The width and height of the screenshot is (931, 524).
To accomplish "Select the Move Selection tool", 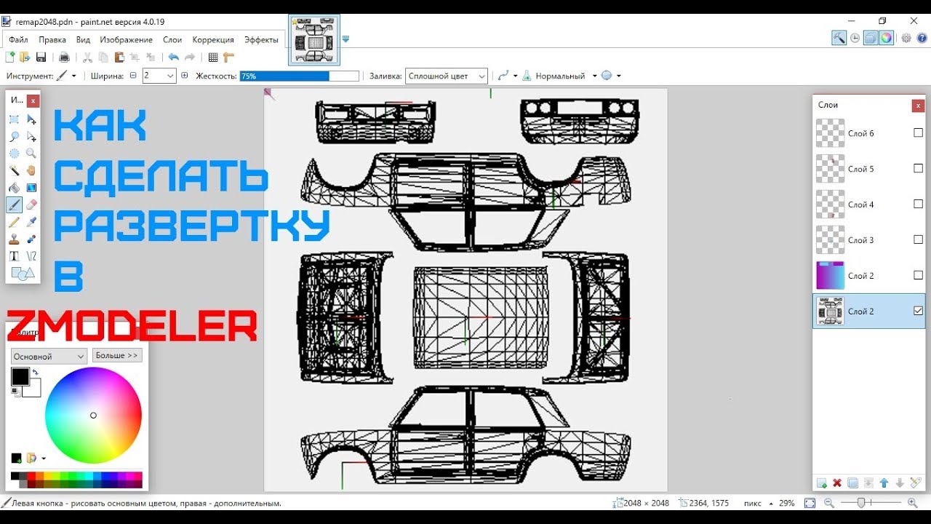I will pyautogui.click(x=31, y=136).
